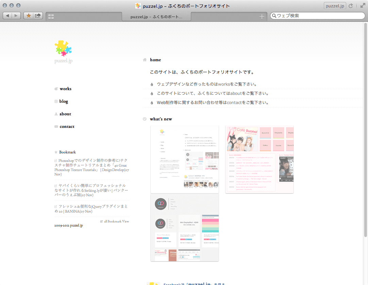Screen dimensions: 368x285
Task: Open a new tab with plus button
Action: pos(262,17)
